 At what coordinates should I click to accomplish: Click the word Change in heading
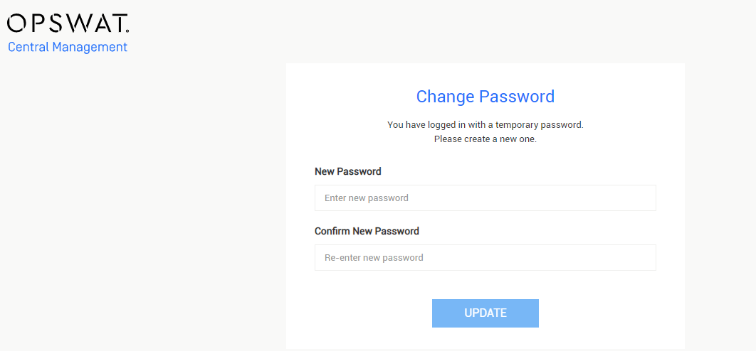click(445, 97)
